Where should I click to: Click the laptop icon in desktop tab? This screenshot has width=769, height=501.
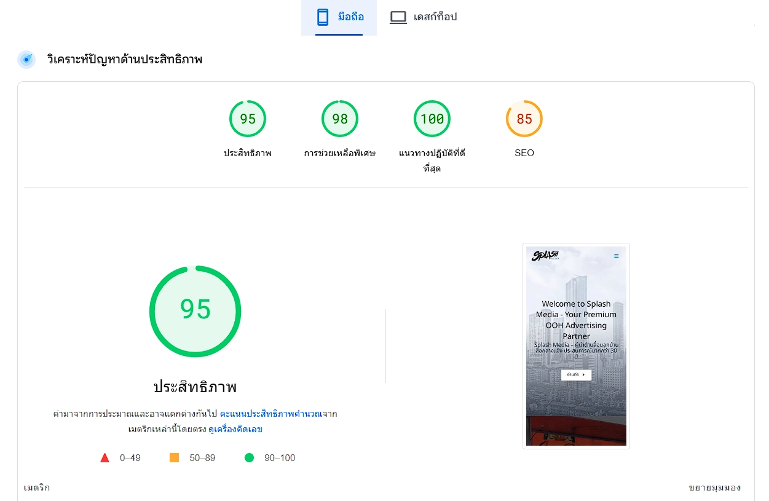coord(398,18)
